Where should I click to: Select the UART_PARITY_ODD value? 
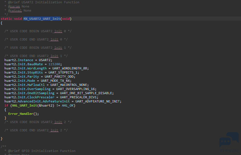pos(60,77)
